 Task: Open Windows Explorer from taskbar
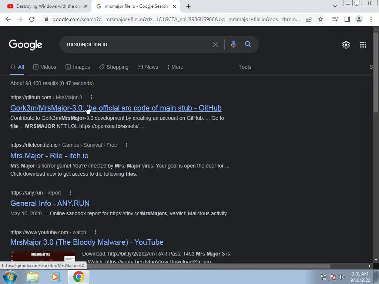[x=33, y=277]
